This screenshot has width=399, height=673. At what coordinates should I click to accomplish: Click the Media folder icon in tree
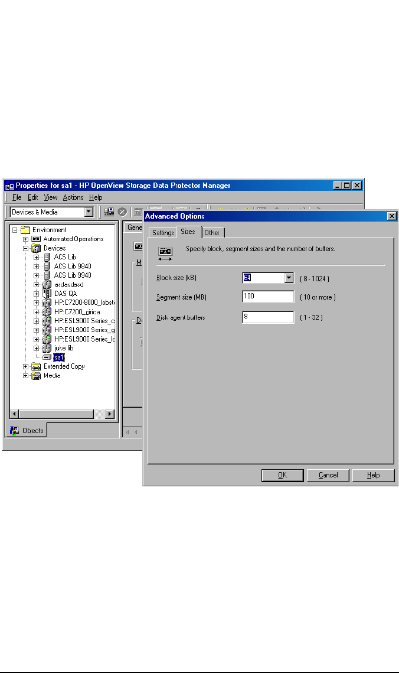(37, 376)
